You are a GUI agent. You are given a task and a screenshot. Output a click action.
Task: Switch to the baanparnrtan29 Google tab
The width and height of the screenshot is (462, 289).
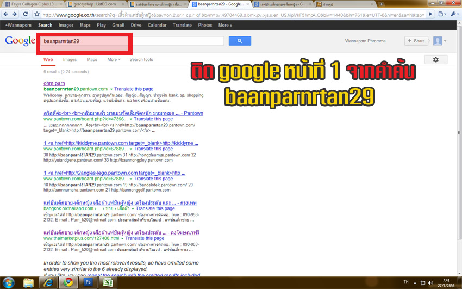[x=221, y=4]
